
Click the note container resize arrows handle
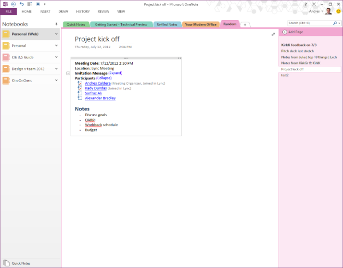click(x=179, y=58)
